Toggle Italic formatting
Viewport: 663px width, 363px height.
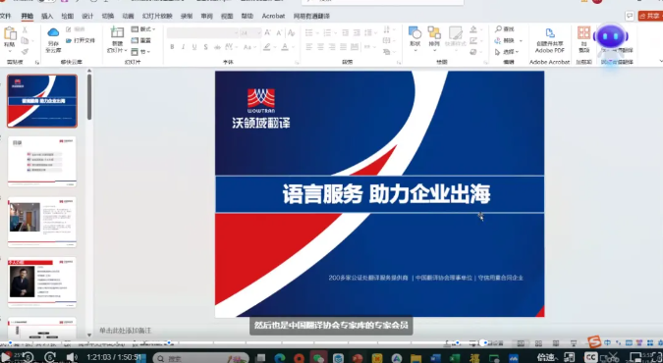[183, 47]
